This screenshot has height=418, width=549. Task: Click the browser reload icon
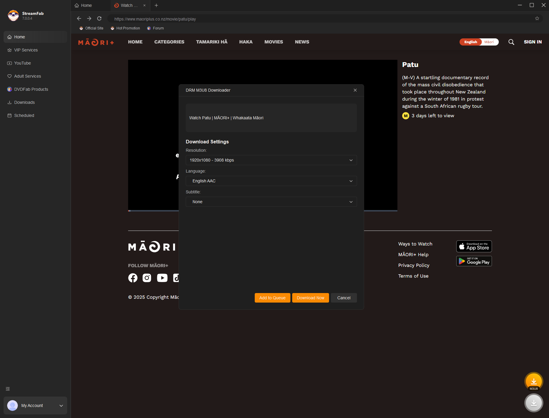99,18
